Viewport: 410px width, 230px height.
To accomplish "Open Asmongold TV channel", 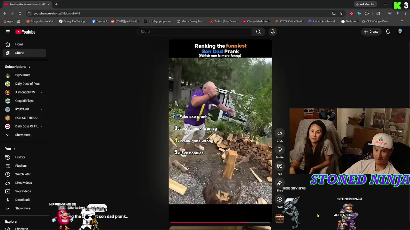I will (x=24, y=92).
